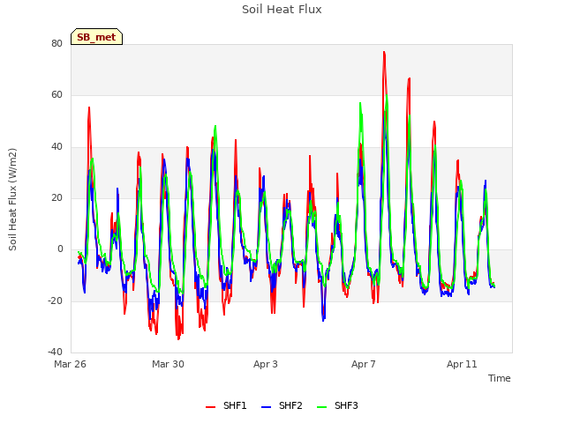Toggle the SHF2 legend entry
The width and height of the screenshot is (565, 423).
pyautogui.click(x=282, y=405)
